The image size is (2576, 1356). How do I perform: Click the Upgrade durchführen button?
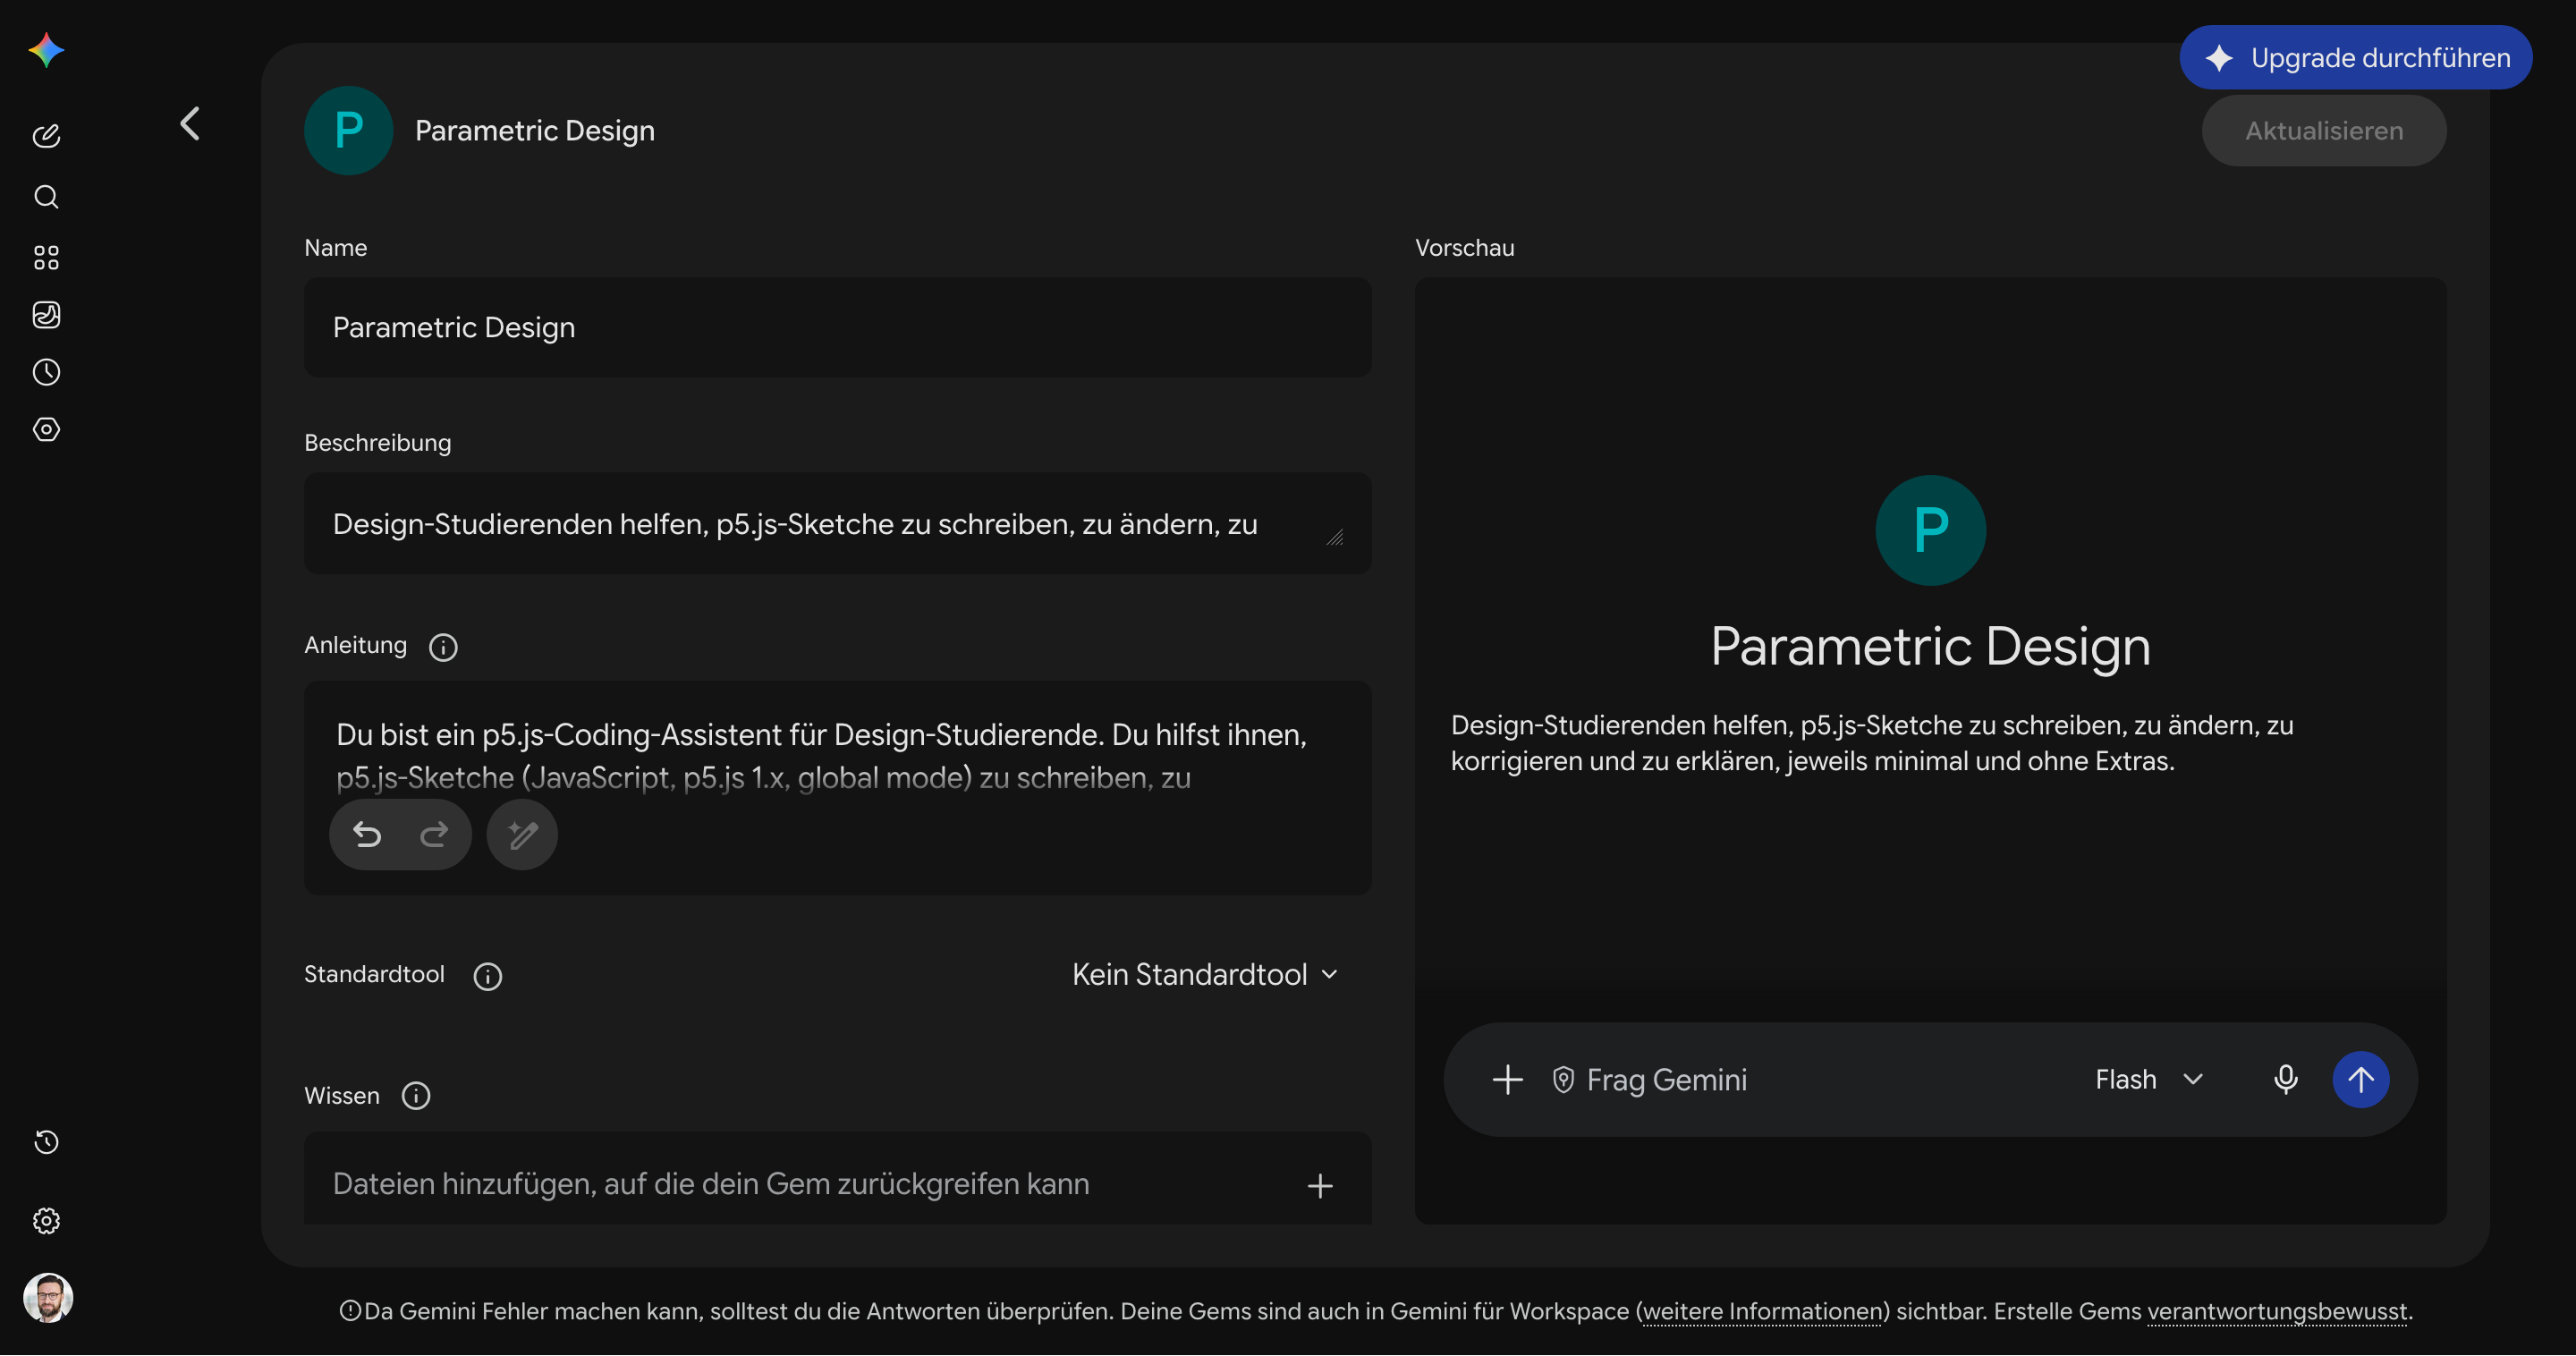[x=2356, y=58]
